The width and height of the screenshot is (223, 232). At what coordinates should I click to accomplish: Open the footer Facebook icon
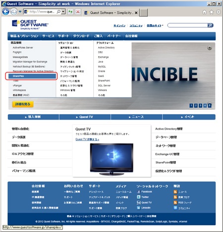pyautogui.click(x=138, y=192)
